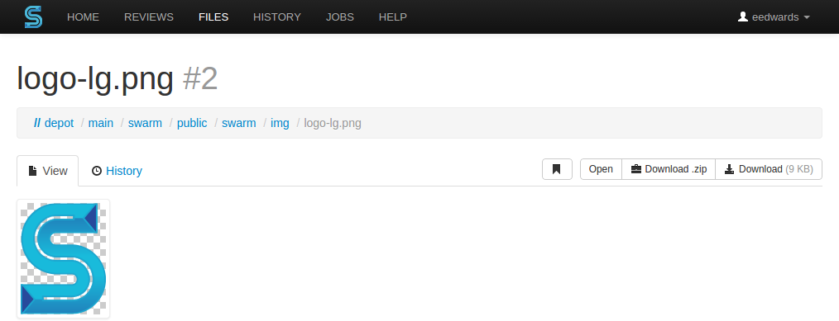
Task: Open the first swarm breadcrumb after main
Action: pyautogui.click(x=145, y=123)
